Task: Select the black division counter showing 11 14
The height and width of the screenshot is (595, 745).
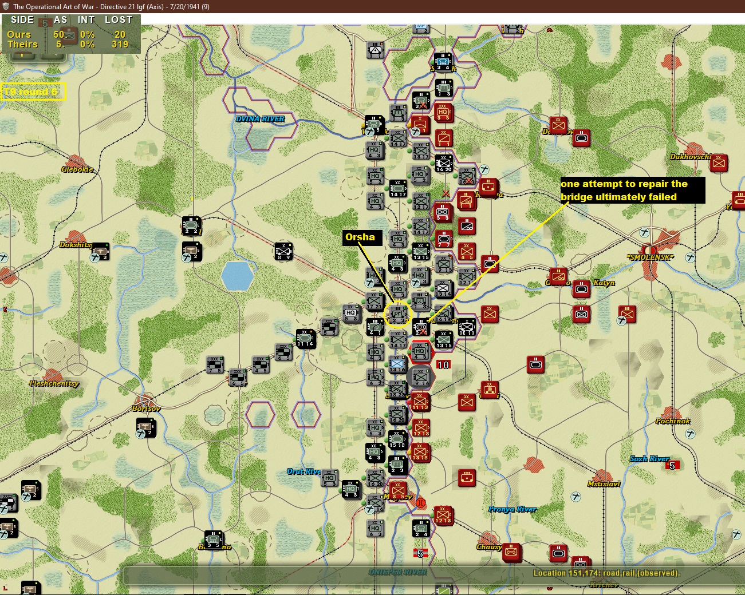Action: pyautogui.click(x=305, y=338)
